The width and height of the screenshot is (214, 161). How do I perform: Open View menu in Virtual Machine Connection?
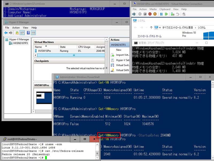click(176, 9)
